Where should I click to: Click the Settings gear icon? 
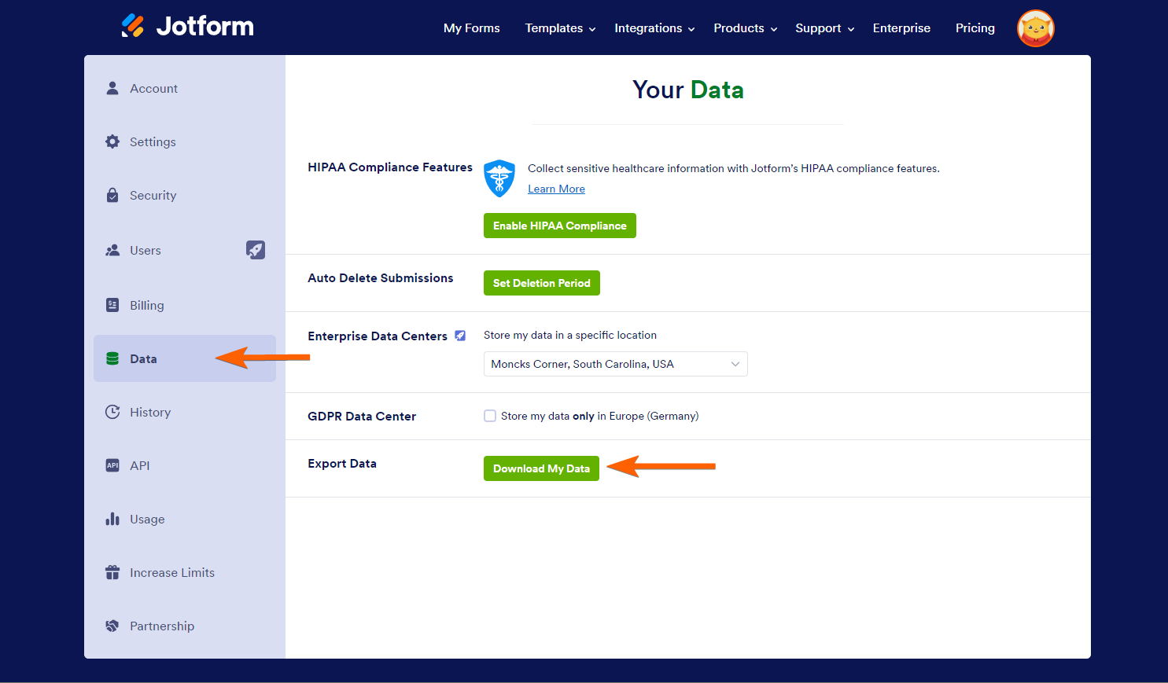click(112, 141)
